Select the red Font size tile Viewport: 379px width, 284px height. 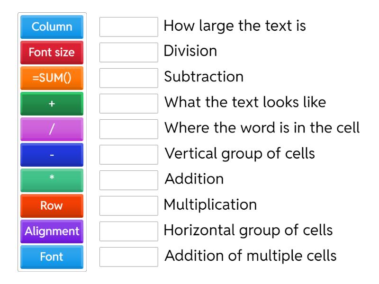(x=52, y=53)
